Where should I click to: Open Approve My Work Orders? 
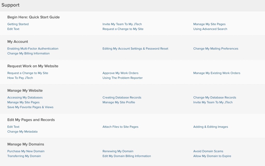click(x=120, y=73)
